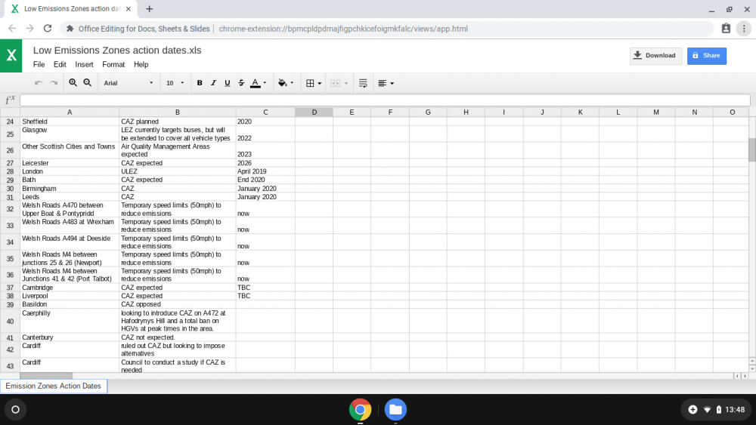This screenshot has height=425, width=756.
Task: Toggle italic formatting
Action: [x=213, y=83]
